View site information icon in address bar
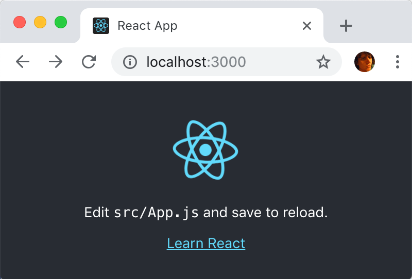 click(x=130, y=62)
